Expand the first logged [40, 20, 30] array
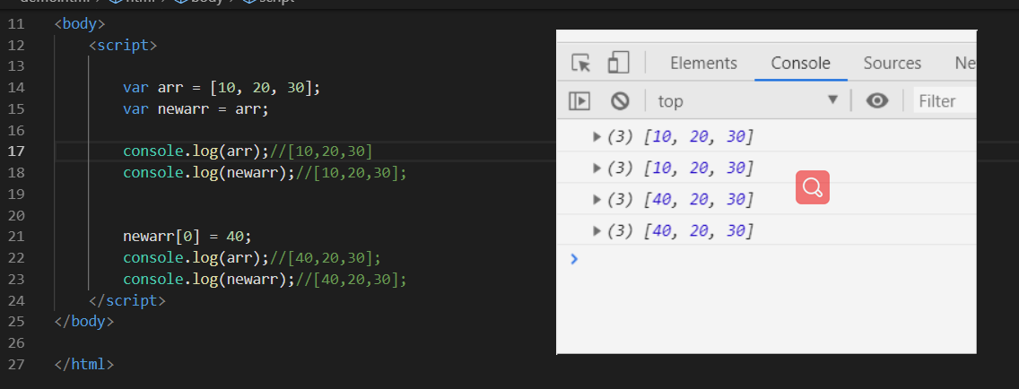The height and width of the screenshot is (389, 1019). (597, 199)
